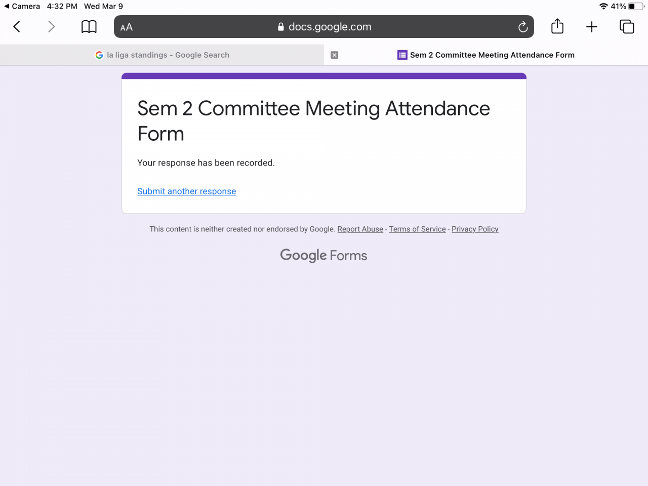Viewport: 648px width, 486px height.
Task: Click Submit another response link
Action: pos(187,191)
